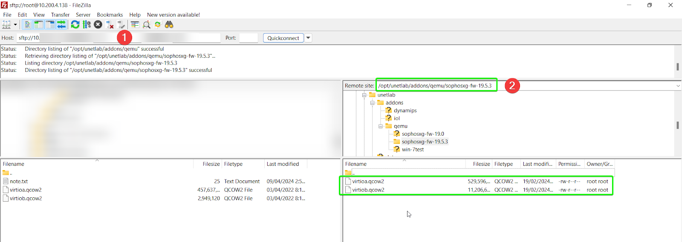
Task: Open parent folder in remote file list
Action: pos(350,173)
